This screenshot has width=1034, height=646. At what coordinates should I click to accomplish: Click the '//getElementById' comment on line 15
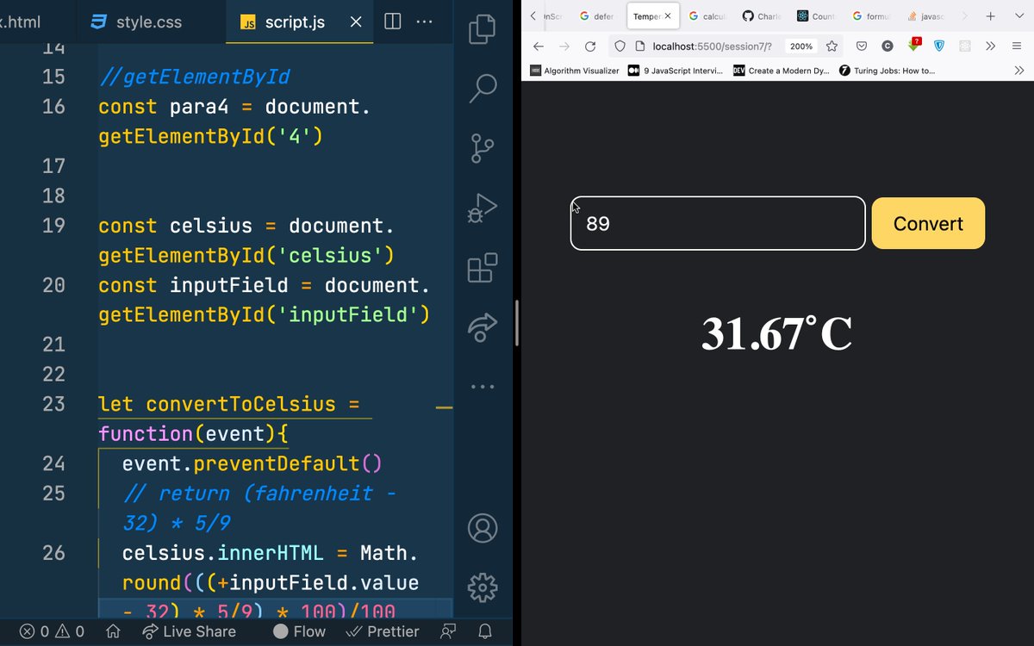point(194,77)
